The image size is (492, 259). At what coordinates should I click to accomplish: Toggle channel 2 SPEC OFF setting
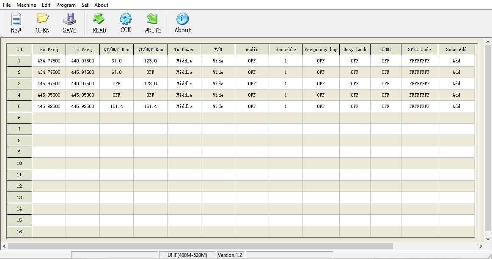tap(386, 72)
